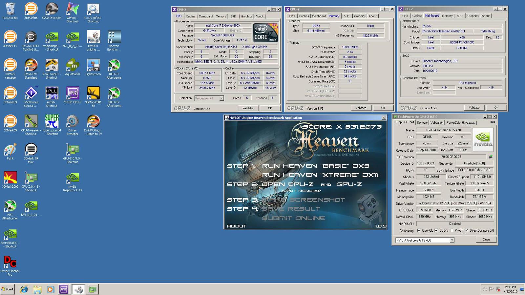
Task: Launch the 3DMark Vantage desktop icon
Action: [10, 69]
